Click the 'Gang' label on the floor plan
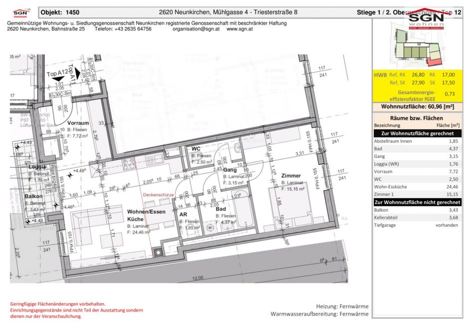This screenshot has height=335, width=474. click(x=230, y=170)
